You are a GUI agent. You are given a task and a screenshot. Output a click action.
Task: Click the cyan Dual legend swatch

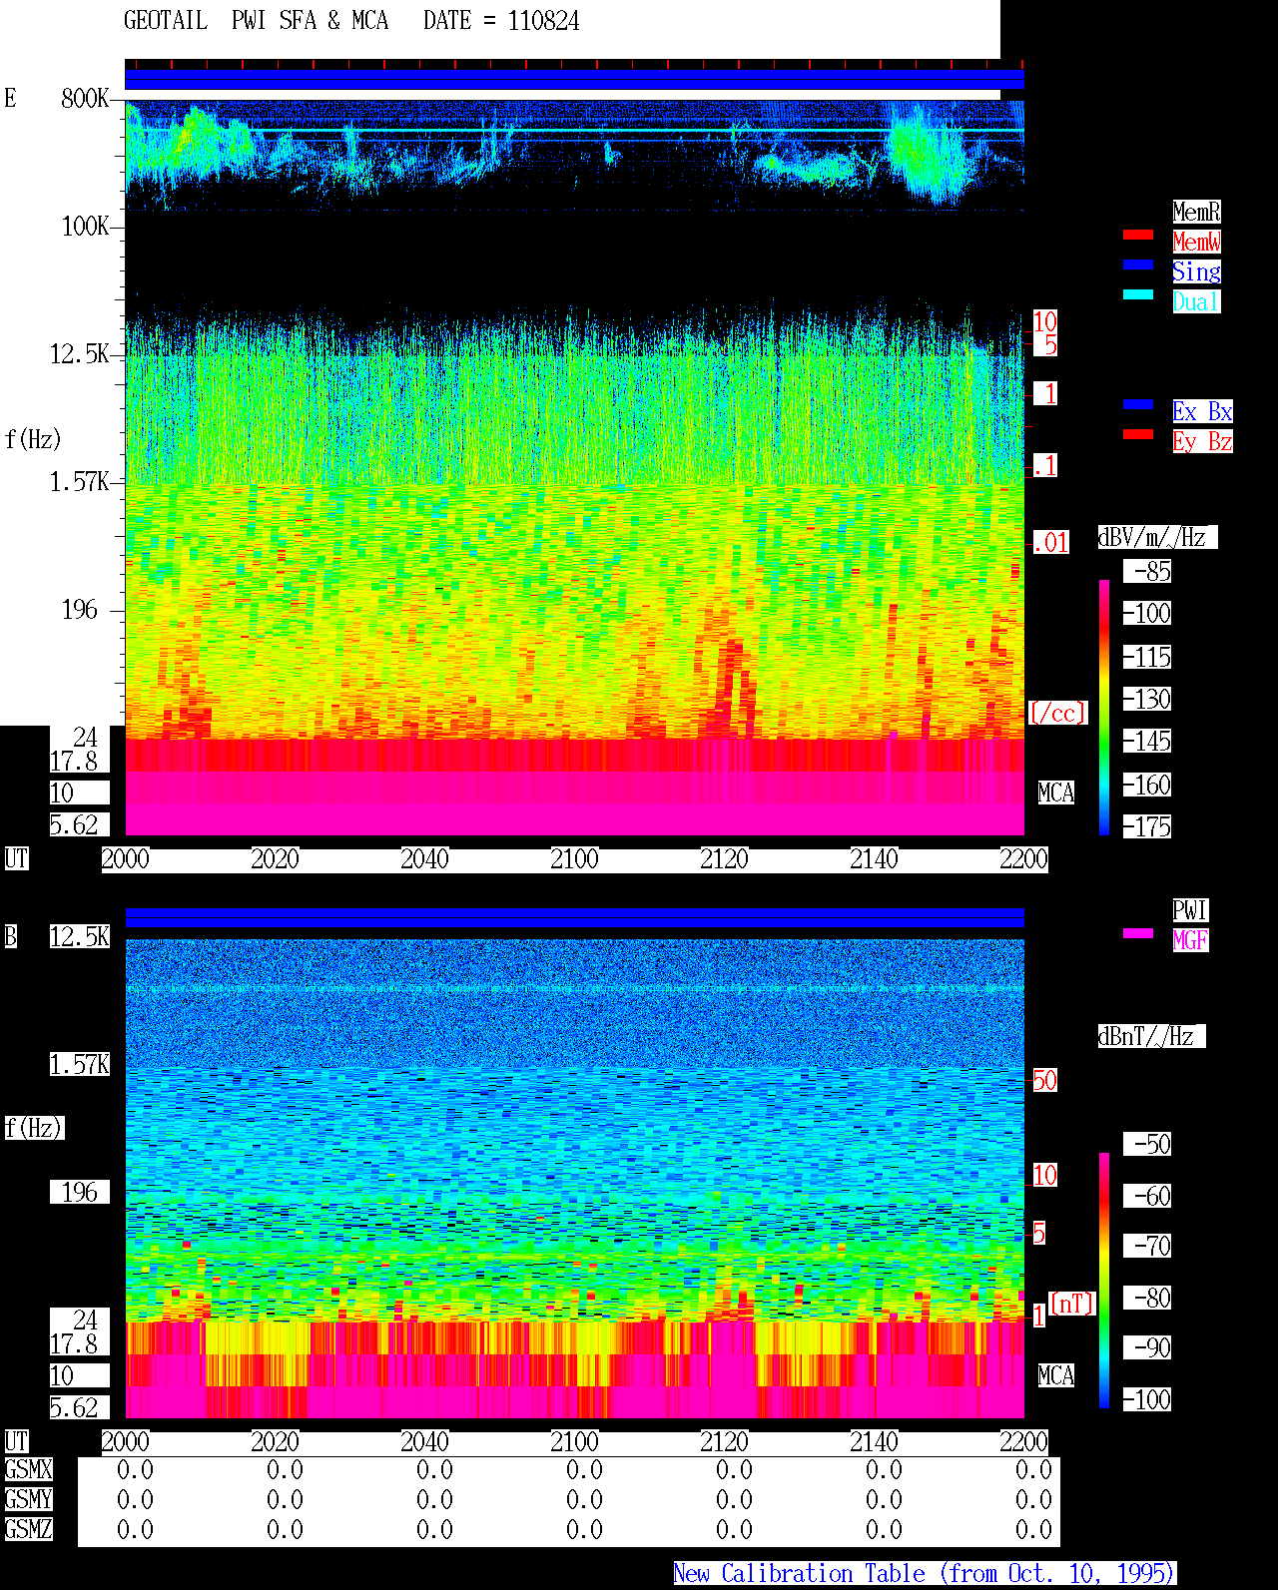(x=1138, y=294)
